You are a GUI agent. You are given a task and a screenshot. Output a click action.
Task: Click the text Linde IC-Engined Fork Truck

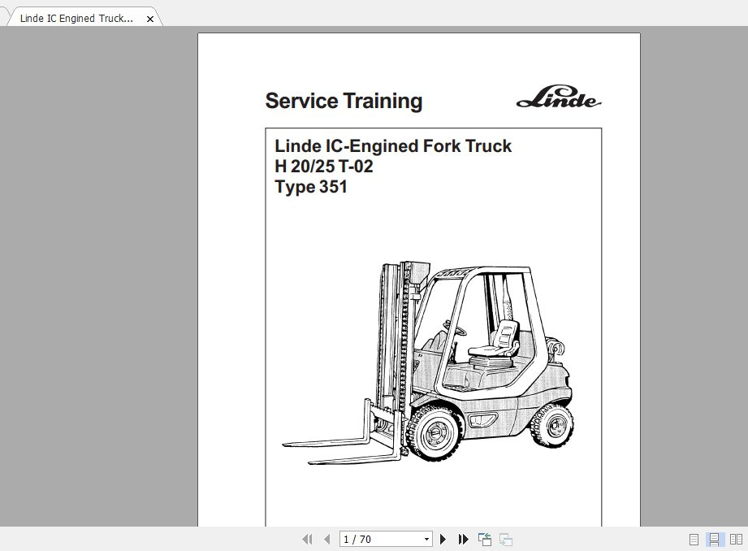(x=393, y=145)
